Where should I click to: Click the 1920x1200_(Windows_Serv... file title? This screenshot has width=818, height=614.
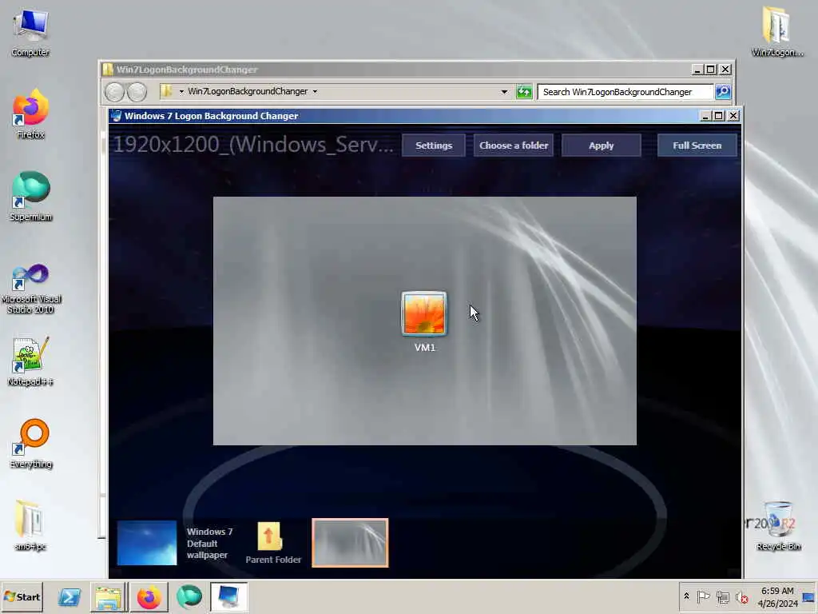coord(253,145)
